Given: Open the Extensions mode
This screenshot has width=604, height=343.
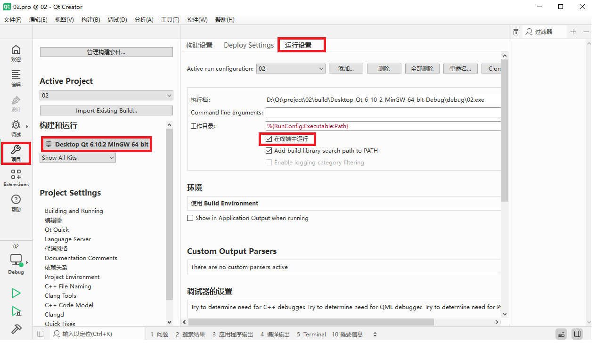Looking at the screenshot, I should pyautogui.click(x=16, y=178).
